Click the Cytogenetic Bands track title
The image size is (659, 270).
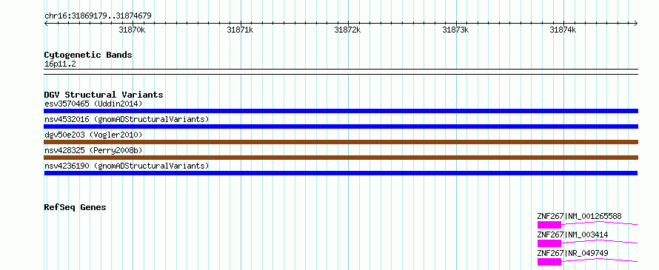pyautogui.click(x=88, y=55)
